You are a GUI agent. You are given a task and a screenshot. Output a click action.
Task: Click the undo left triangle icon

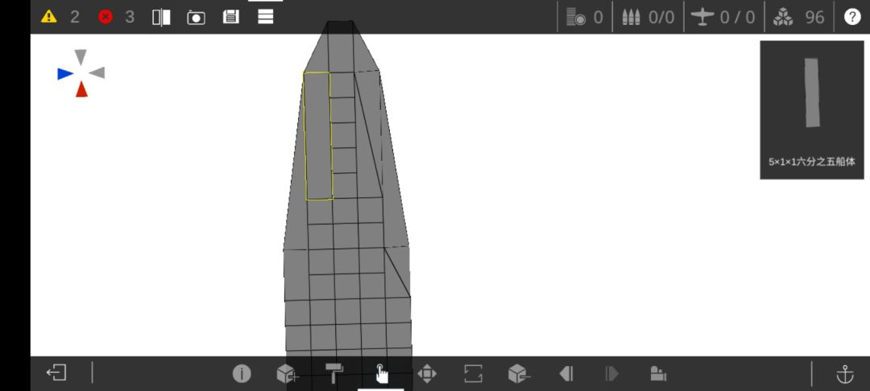(566, 374)
